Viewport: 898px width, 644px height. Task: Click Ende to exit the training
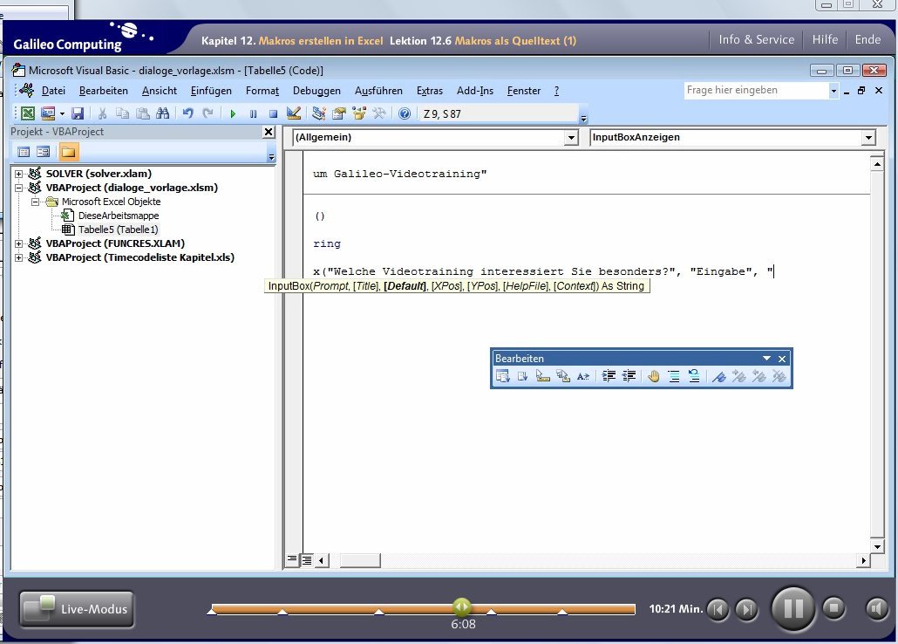[x=867, y=39]
